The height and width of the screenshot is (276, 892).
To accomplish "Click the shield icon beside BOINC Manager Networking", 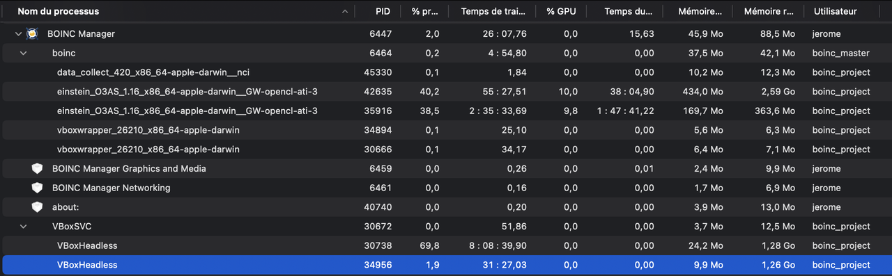I will [38, 188].
